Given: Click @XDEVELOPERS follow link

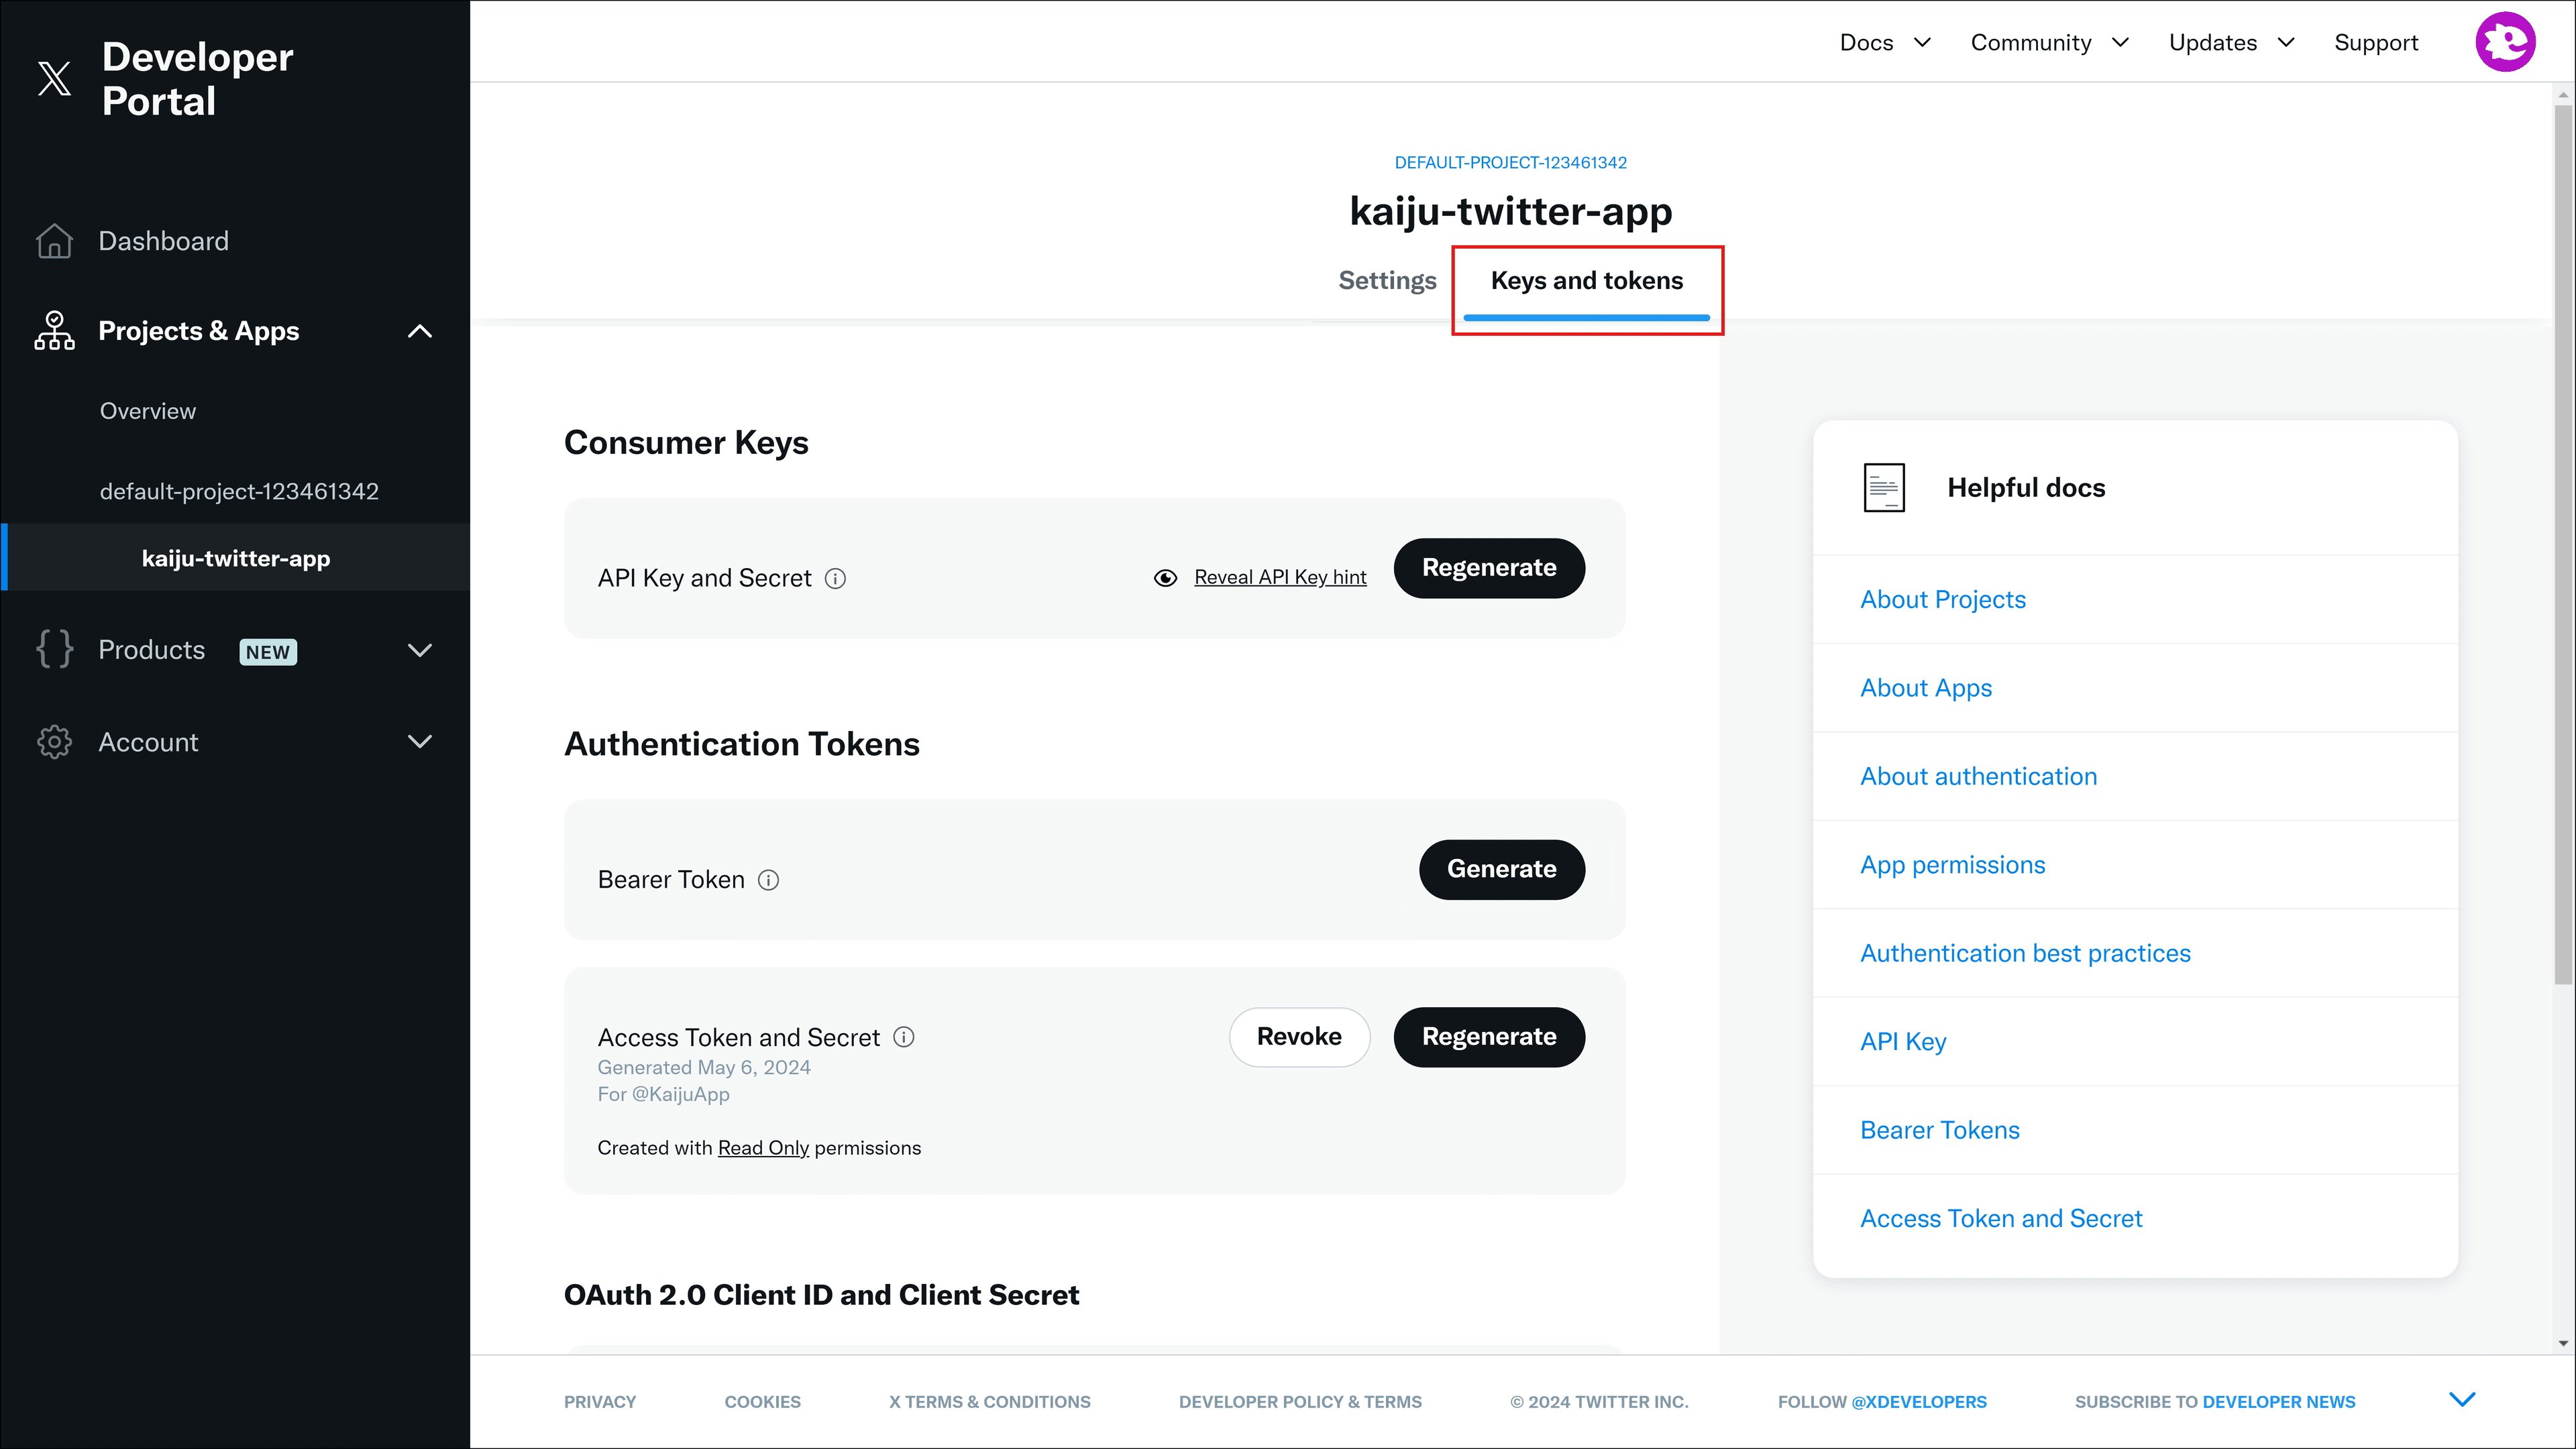Looking at the screenshot, I should 1919,1402.
